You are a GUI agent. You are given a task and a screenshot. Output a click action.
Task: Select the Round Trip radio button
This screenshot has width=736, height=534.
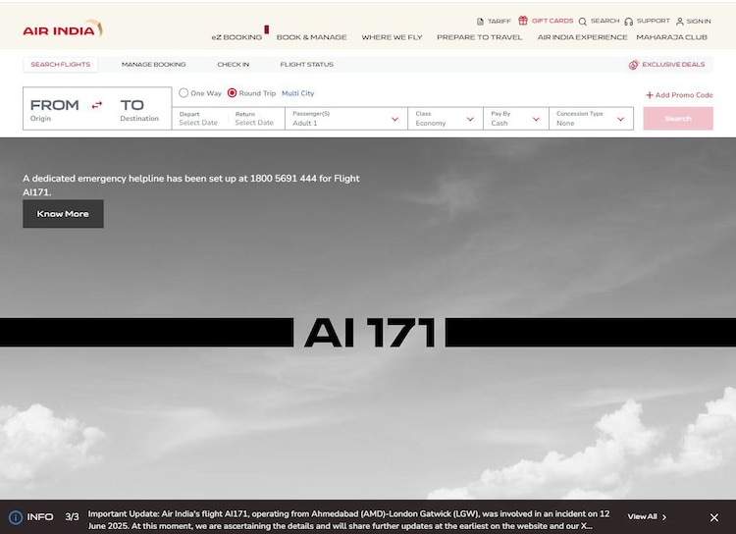tap(232, 93)
